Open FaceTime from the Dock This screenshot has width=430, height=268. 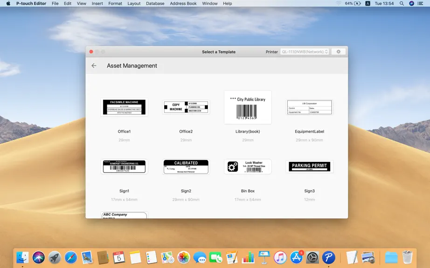(x=216, y=257)
